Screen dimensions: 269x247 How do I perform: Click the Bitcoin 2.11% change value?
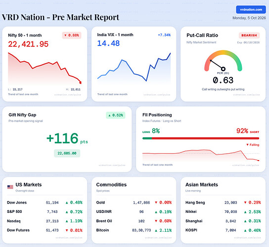point(165,230)
